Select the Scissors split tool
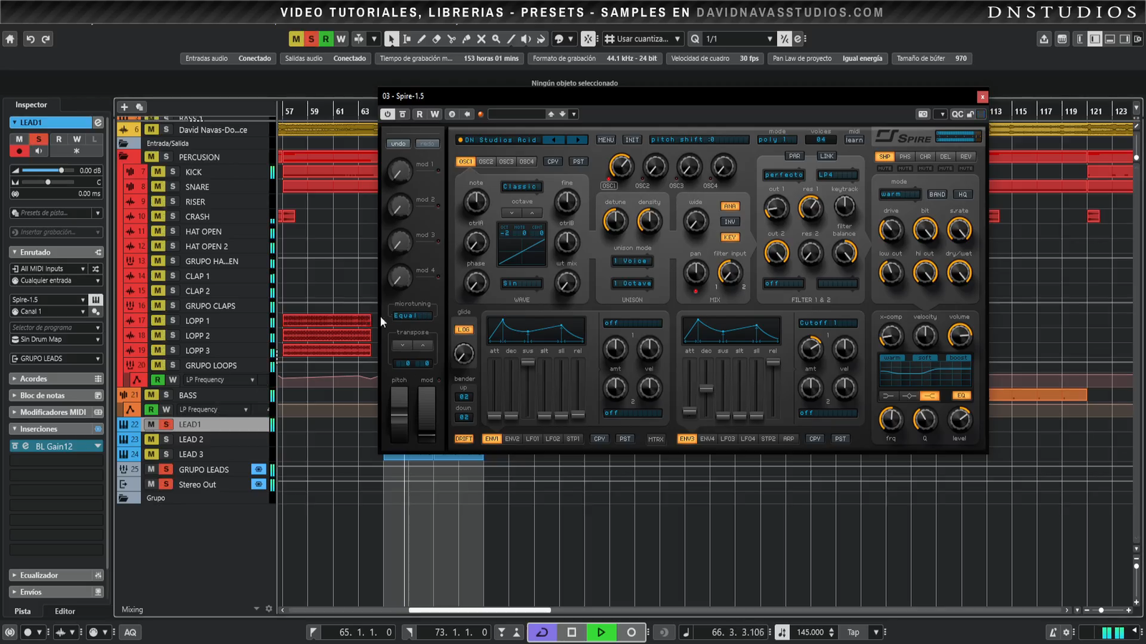1146x644 pixels. pos(451,39)
